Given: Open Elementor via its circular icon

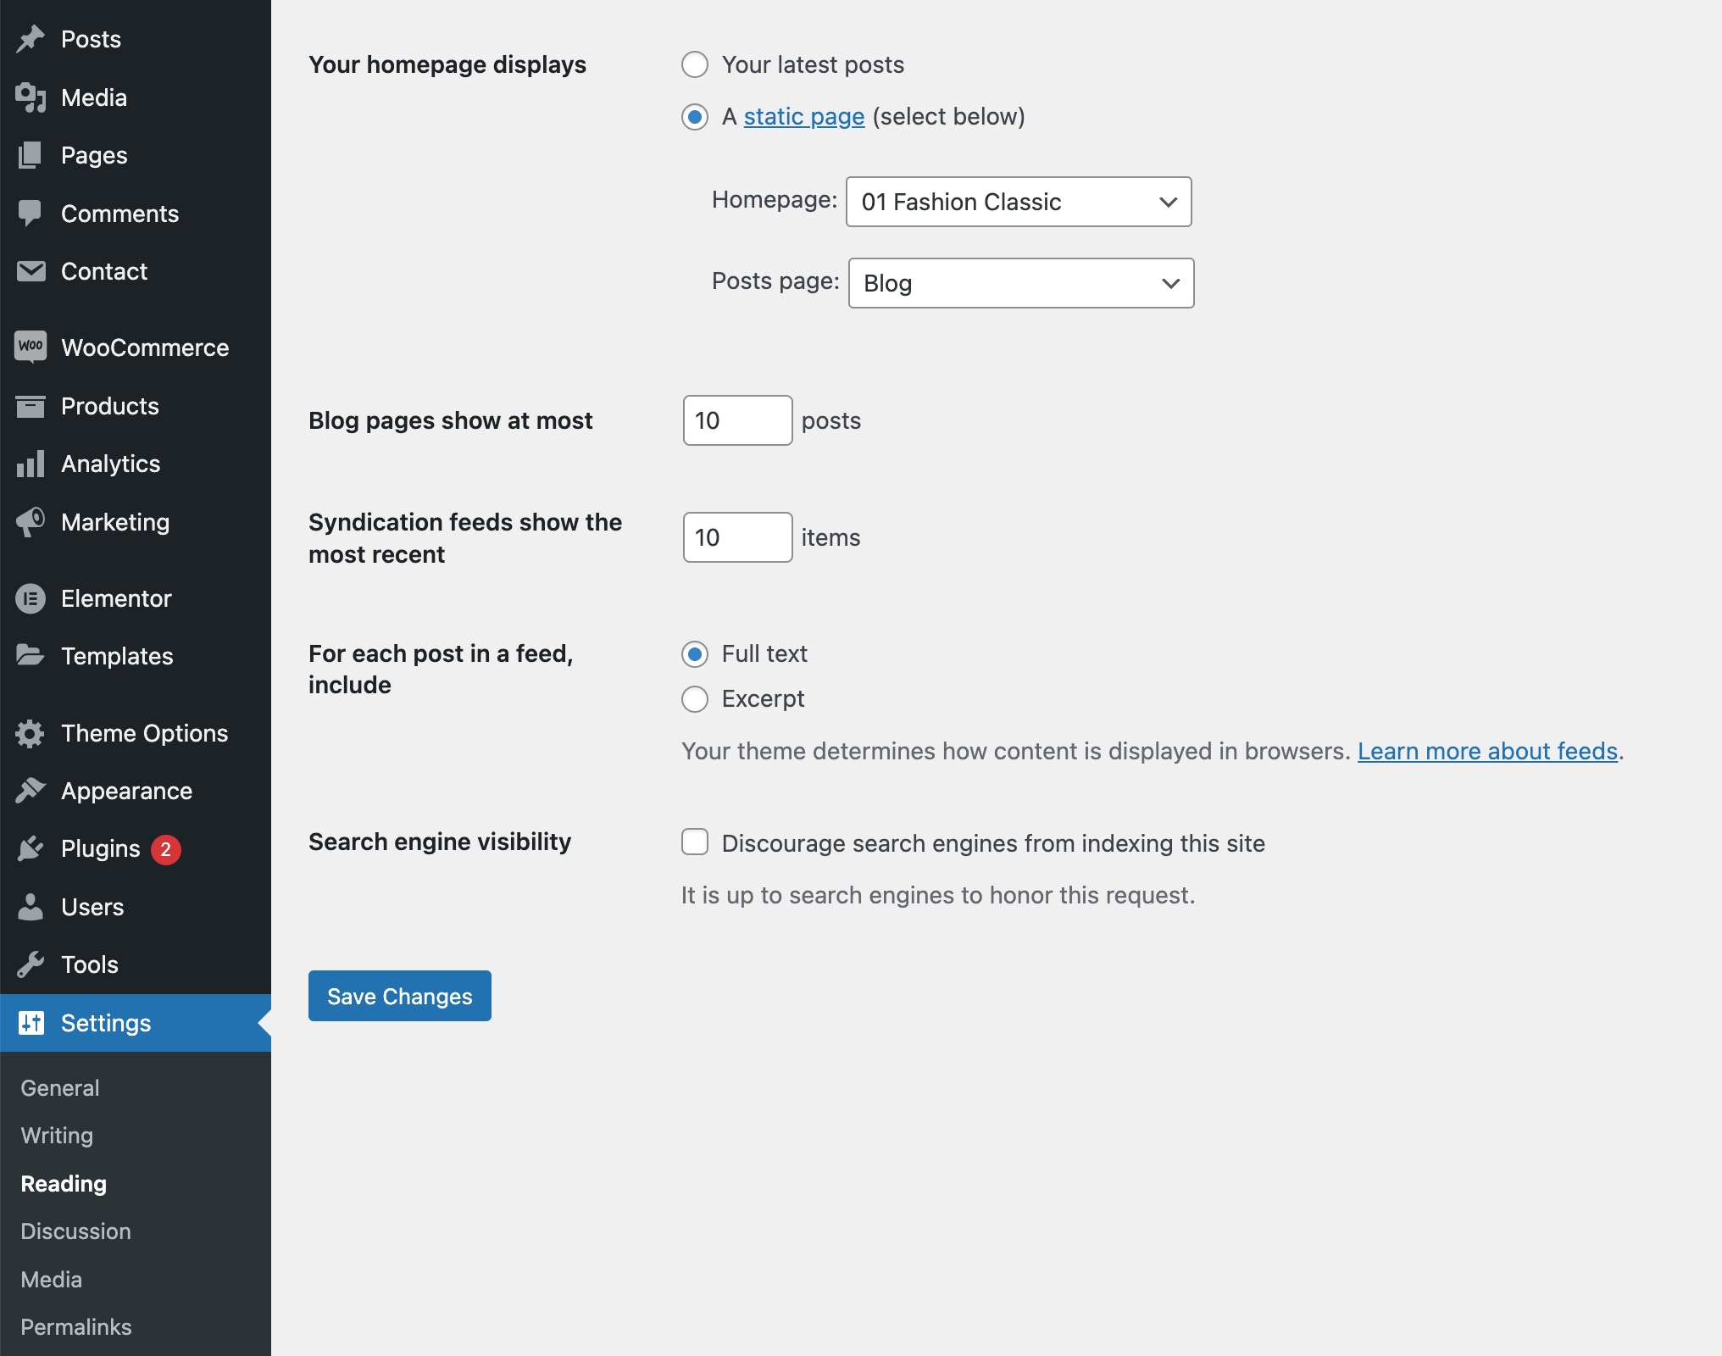Looking at the screenshot, I should pyautogui.click(x=31, y=598).
